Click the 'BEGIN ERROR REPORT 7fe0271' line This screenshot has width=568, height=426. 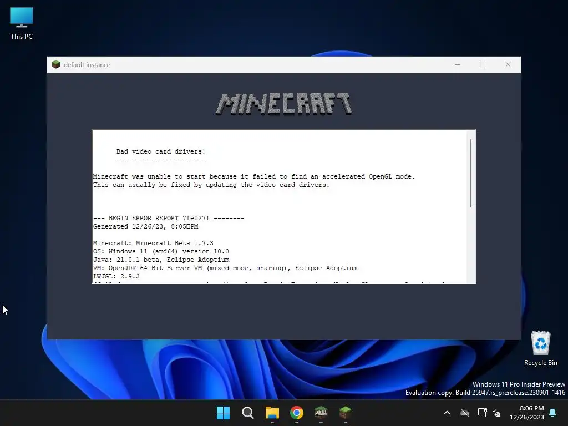click(x=169, y=218)
